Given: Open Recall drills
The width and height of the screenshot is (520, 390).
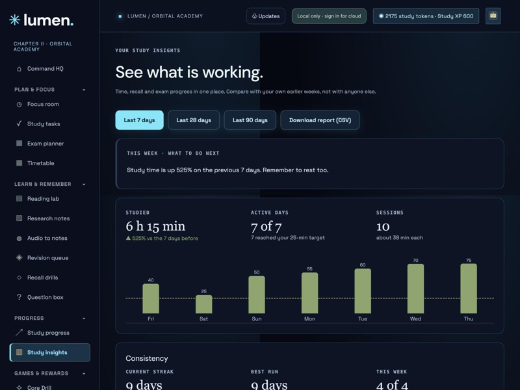Looking at the screenshot, I should pos(50,278).
